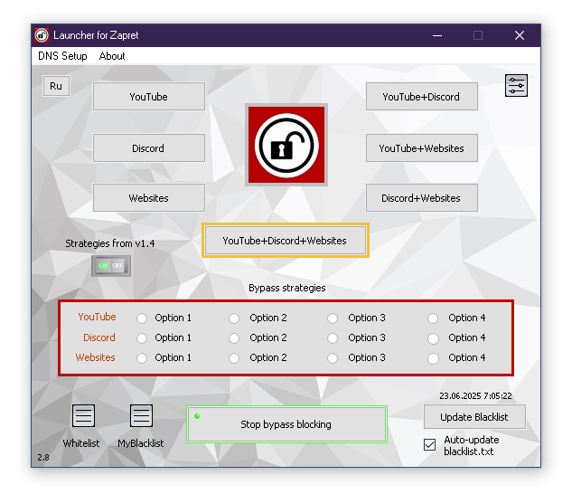
Task: Click the red Discord row label
Action: click(99, 337)
